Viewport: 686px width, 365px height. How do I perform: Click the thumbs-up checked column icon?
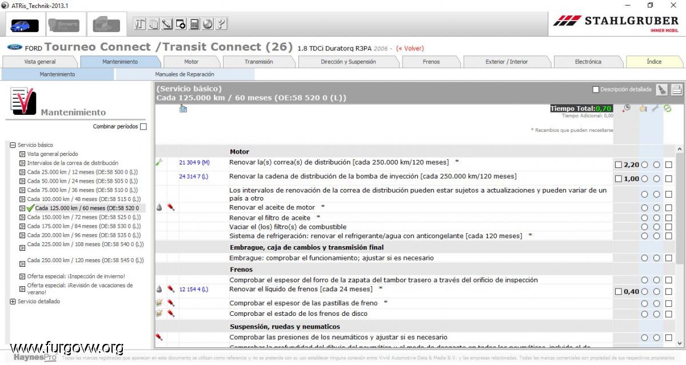point(643,108)
